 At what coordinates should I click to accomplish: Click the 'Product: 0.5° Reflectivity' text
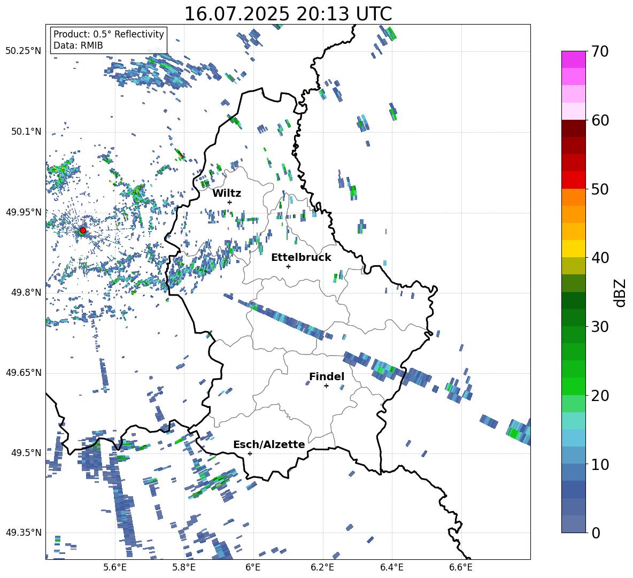(x=109, y=34)
